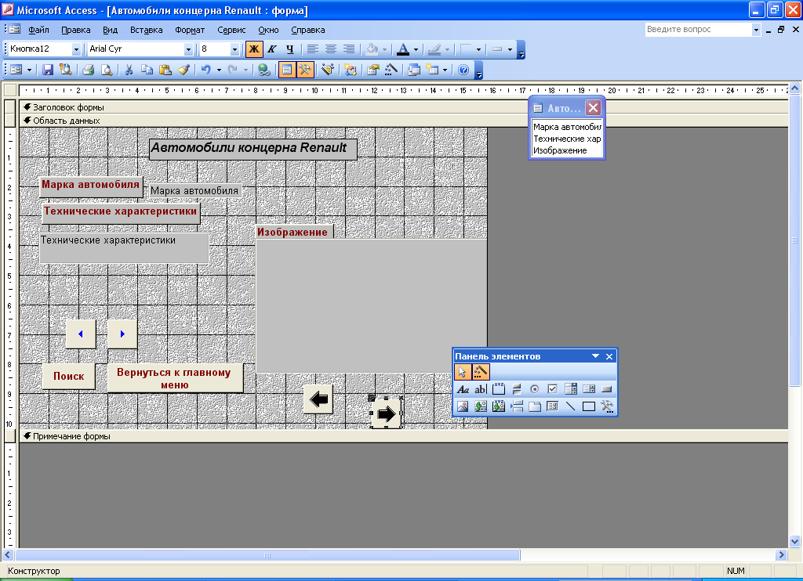The height and width of the screenshot is (581, 803).
Task: Align text right
Action: 349,49
